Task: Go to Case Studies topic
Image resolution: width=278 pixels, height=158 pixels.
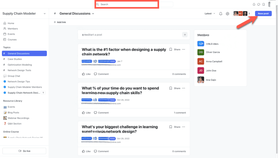Action: click(x=15, y=59)
